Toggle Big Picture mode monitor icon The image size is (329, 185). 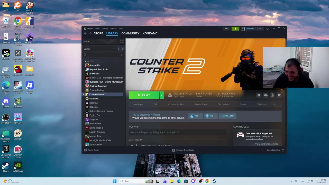pyautogui.click(x=268, y=29)
